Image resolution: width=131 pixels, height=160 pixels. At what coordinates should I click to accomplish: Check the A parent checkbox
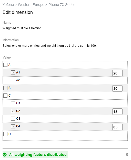5,65
